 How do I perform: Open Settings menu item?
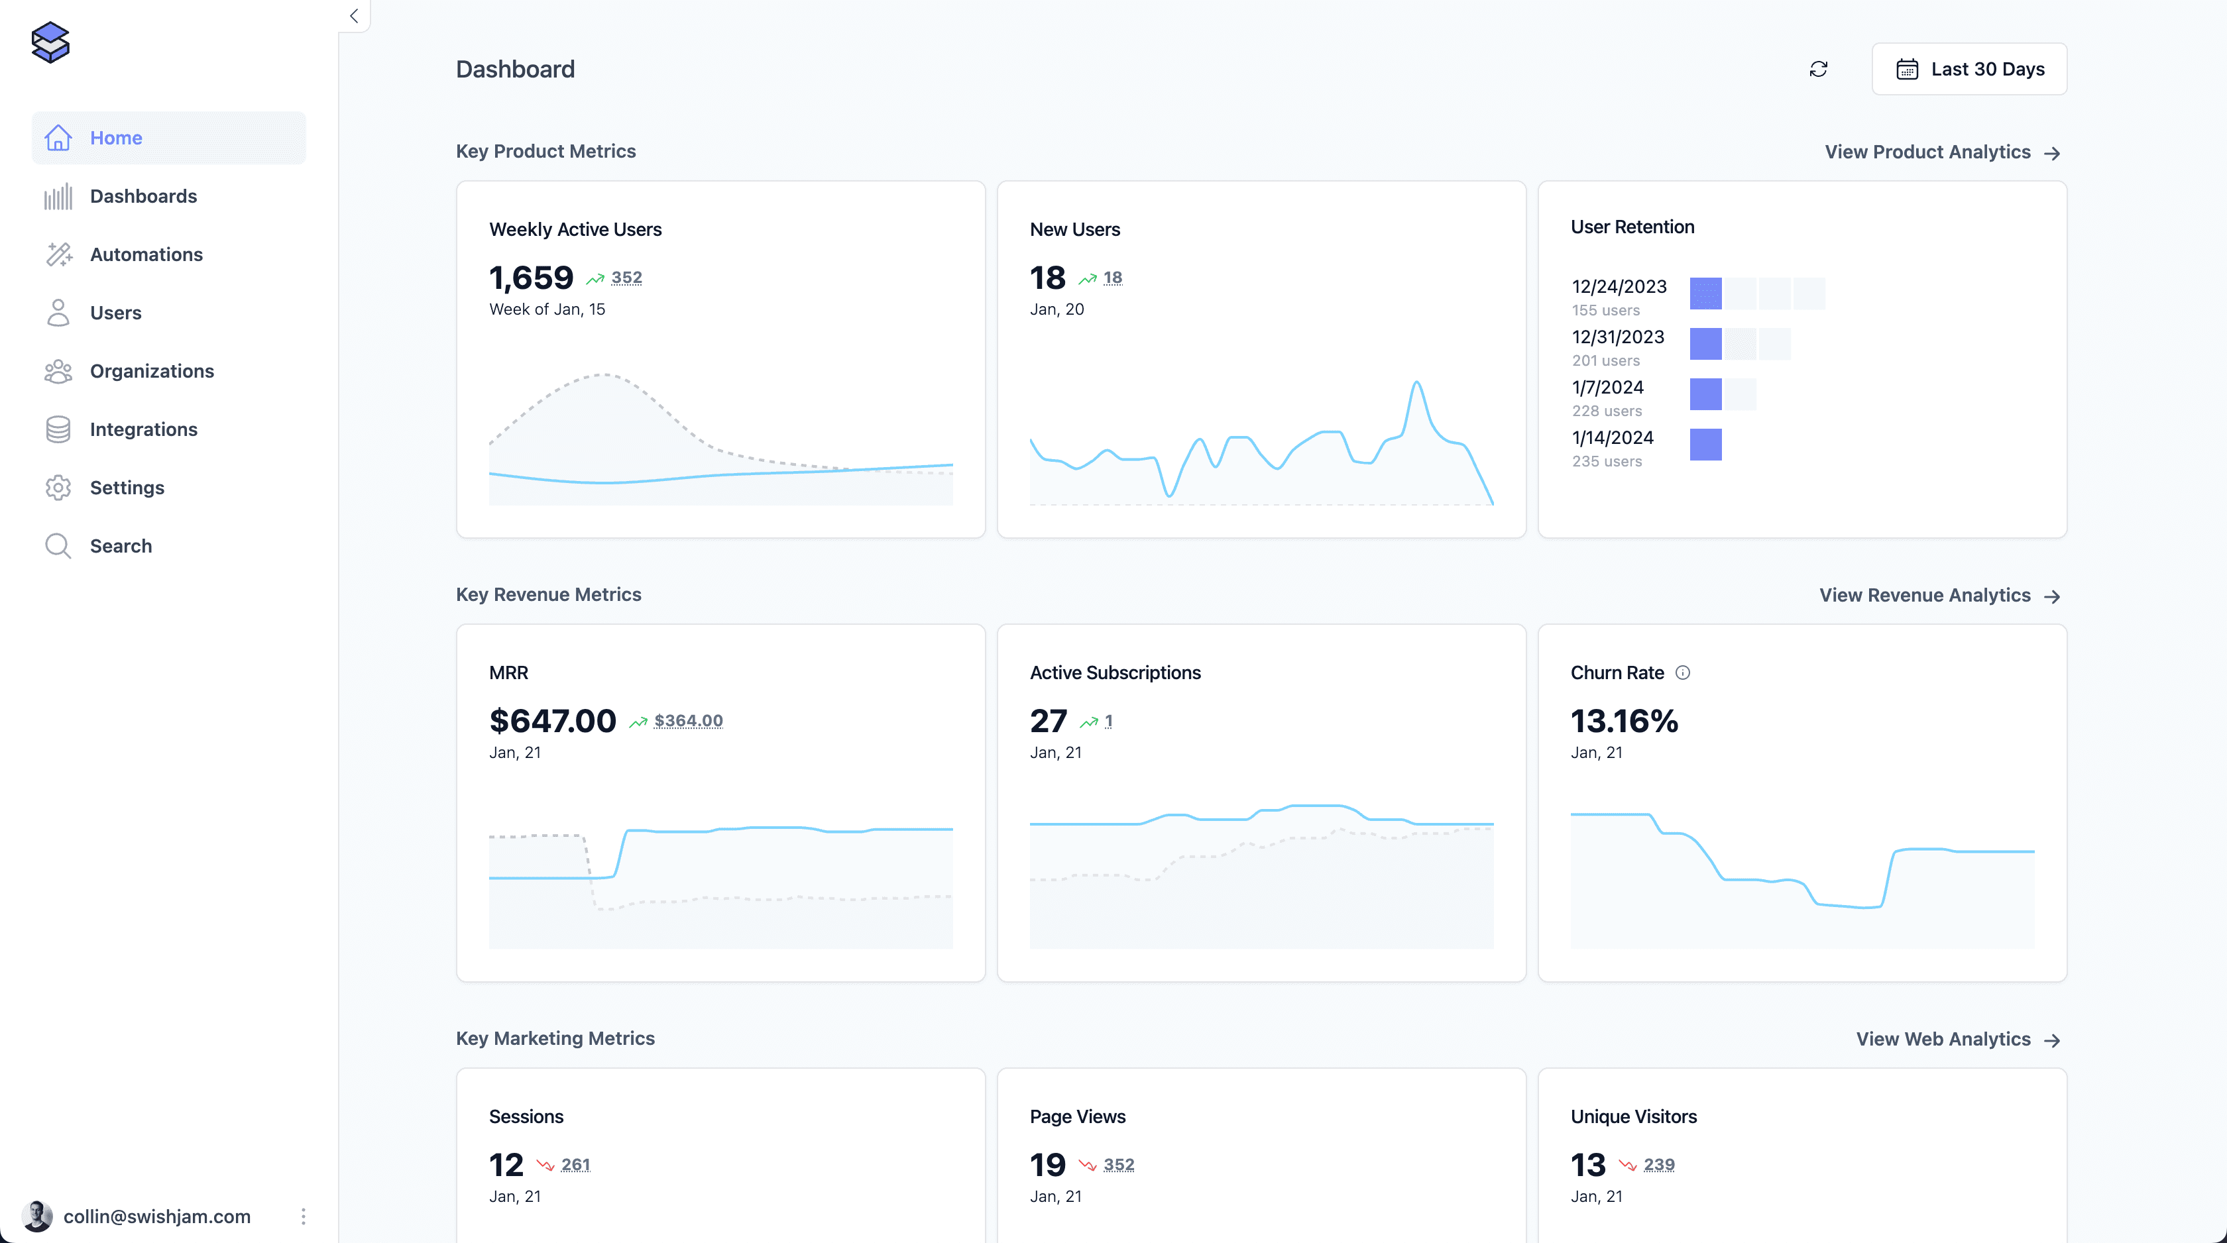168,488
